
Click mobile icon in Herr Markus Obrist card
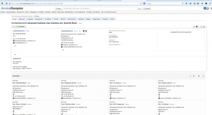pos(159,96)
